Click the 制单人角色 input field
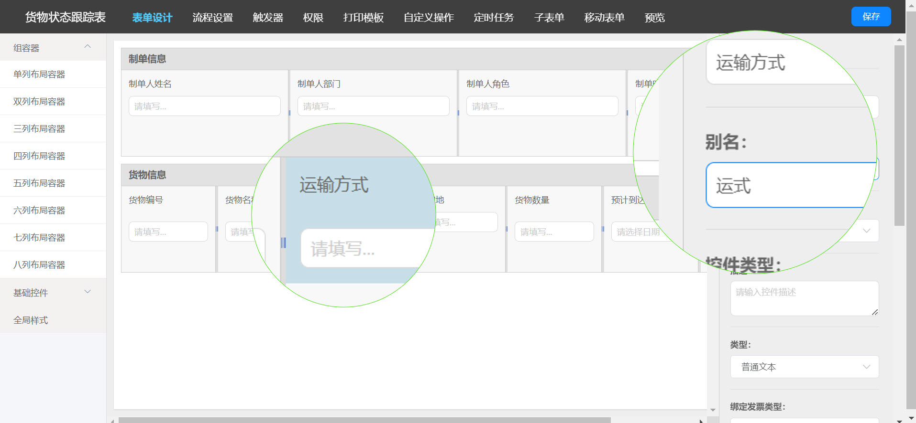 tap(542, 106)
